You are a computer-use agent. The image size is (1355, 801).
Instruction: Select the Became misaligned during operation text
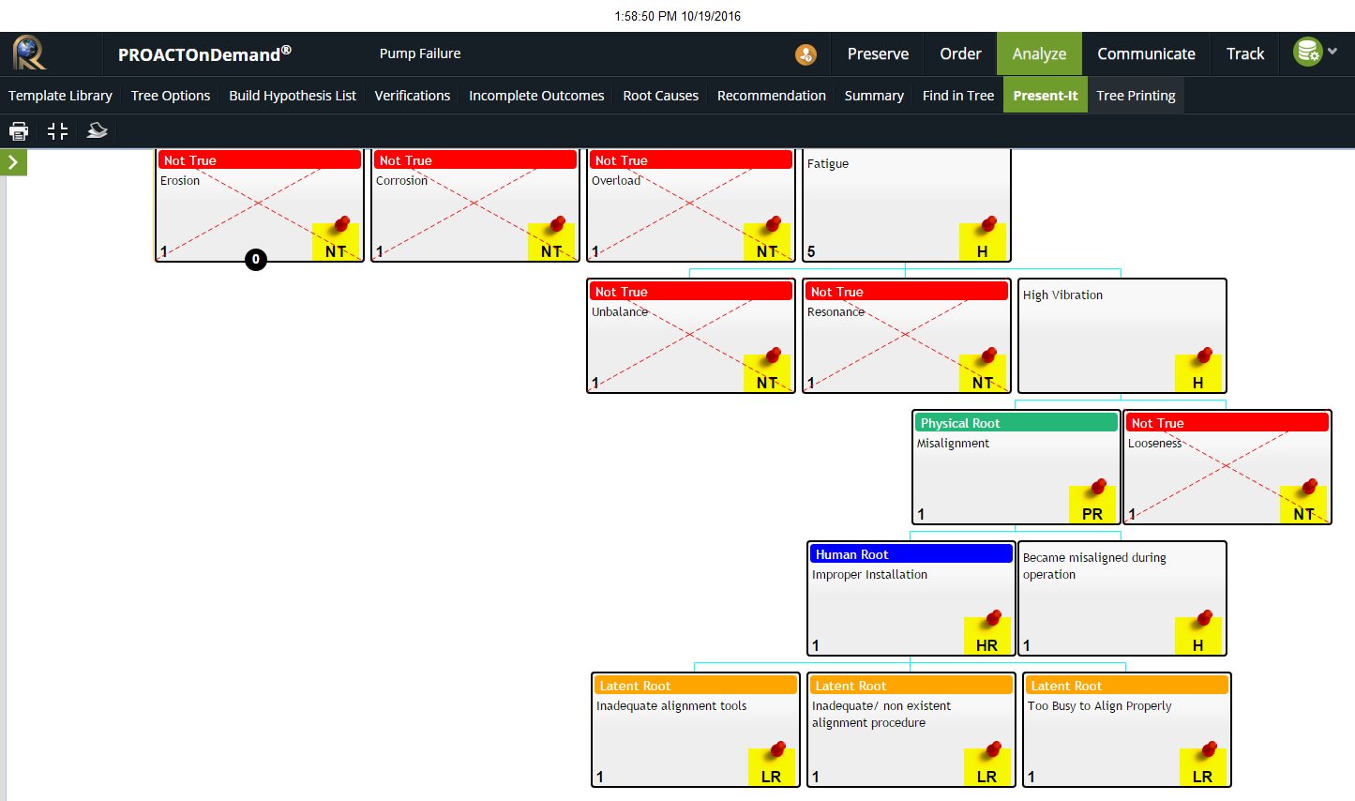[1094, 567]
